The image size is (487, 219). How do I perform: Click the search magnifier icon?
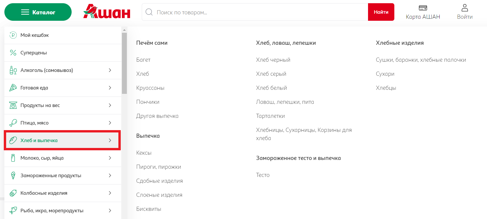[x=149, y=12]
